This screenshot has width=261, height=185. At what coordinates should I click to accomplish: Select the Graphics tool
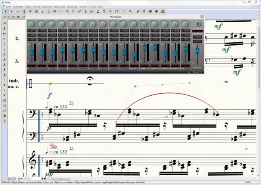tap(150, 11)
